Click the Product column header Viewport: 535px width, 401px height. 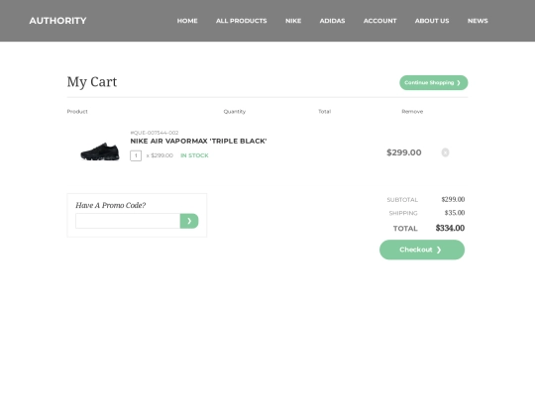click(x=77, y=112)
